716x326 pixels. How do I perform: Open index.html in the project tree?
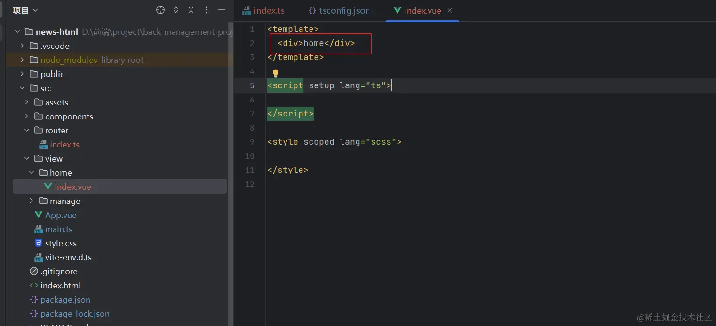click(60, 286)
